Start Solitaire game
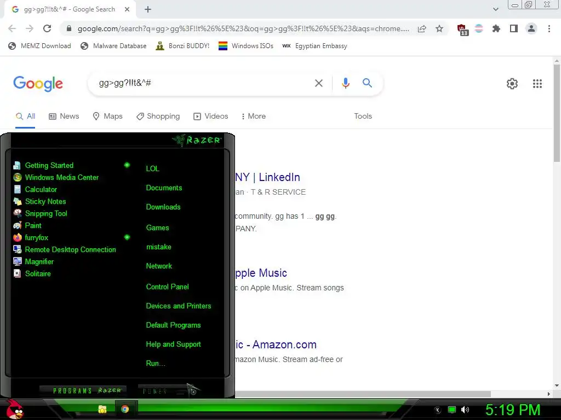Screen dimensions: 561x420 tap(32, 273)
